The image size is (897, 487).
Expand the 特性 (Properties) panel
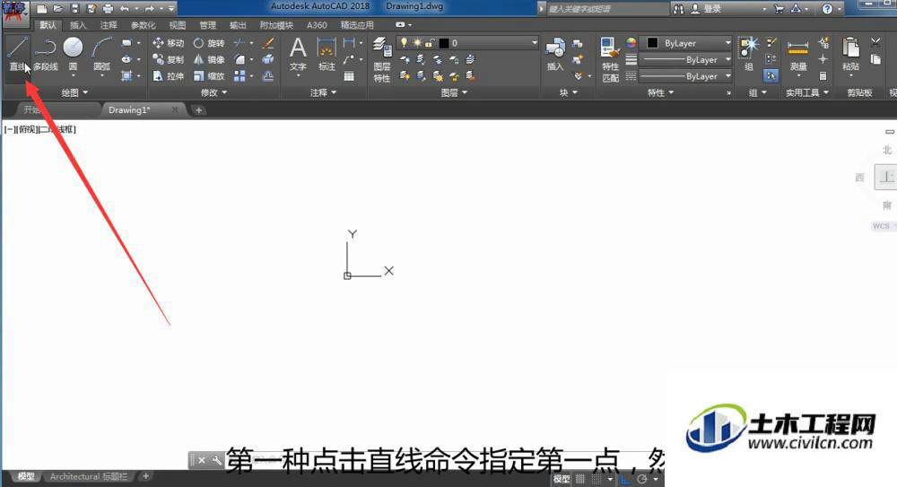[661, 92]
